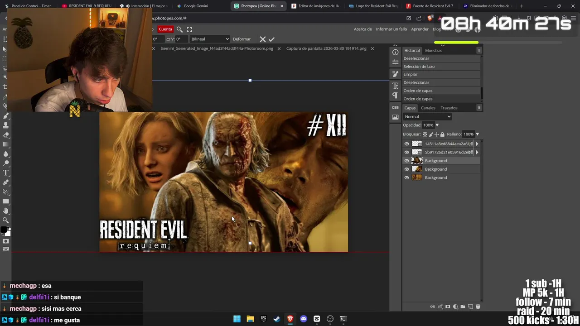Expand the 14511a8ed8844aea layer arrow
Image resolution: width=580 pixels, height=326 pixels.
(x=477, y=144)
